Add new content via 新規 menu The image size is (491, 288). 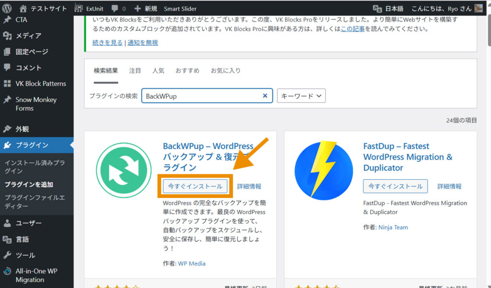(145, 8)
